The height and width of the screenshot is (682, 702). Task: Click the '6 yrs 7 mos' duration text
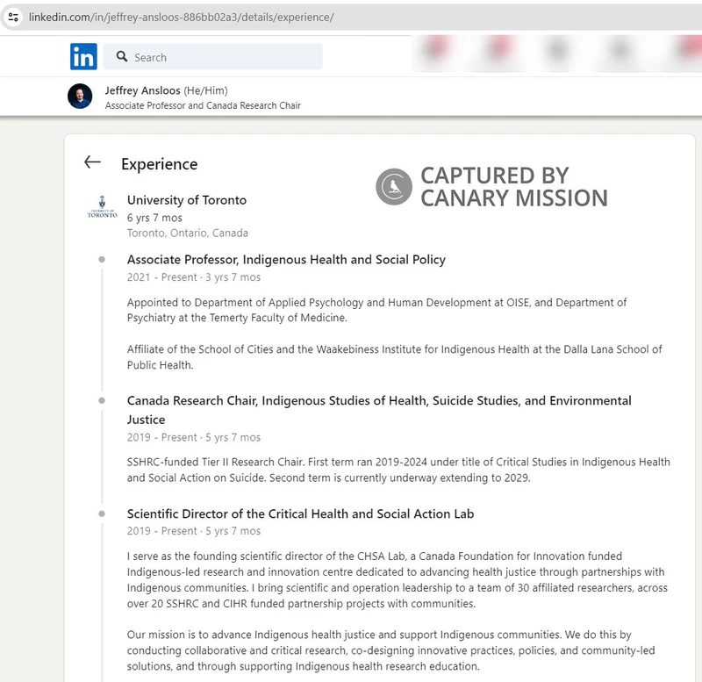[154, 218]
